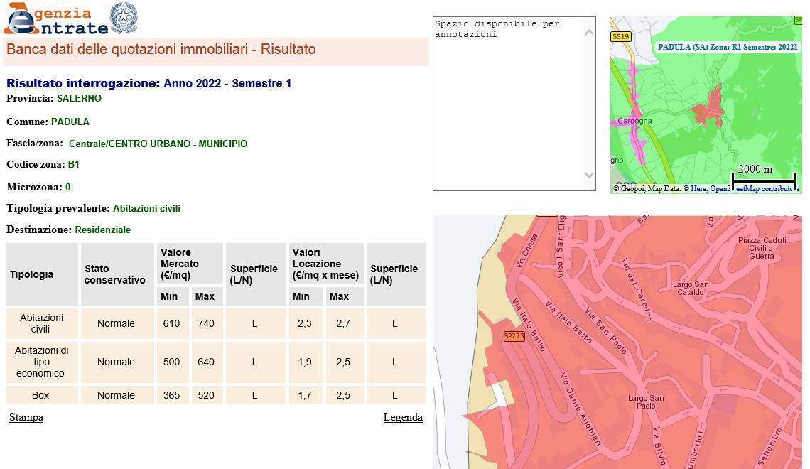Open the OpenStreetMap contributors link
The width and height of the screenshot is (810, 469).
click(x=753, y=189)
